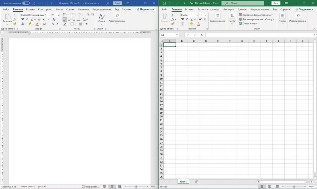Open Excel Conditional Formatting menu
This screenshot has width=317, height=189.
pos(256,15)
